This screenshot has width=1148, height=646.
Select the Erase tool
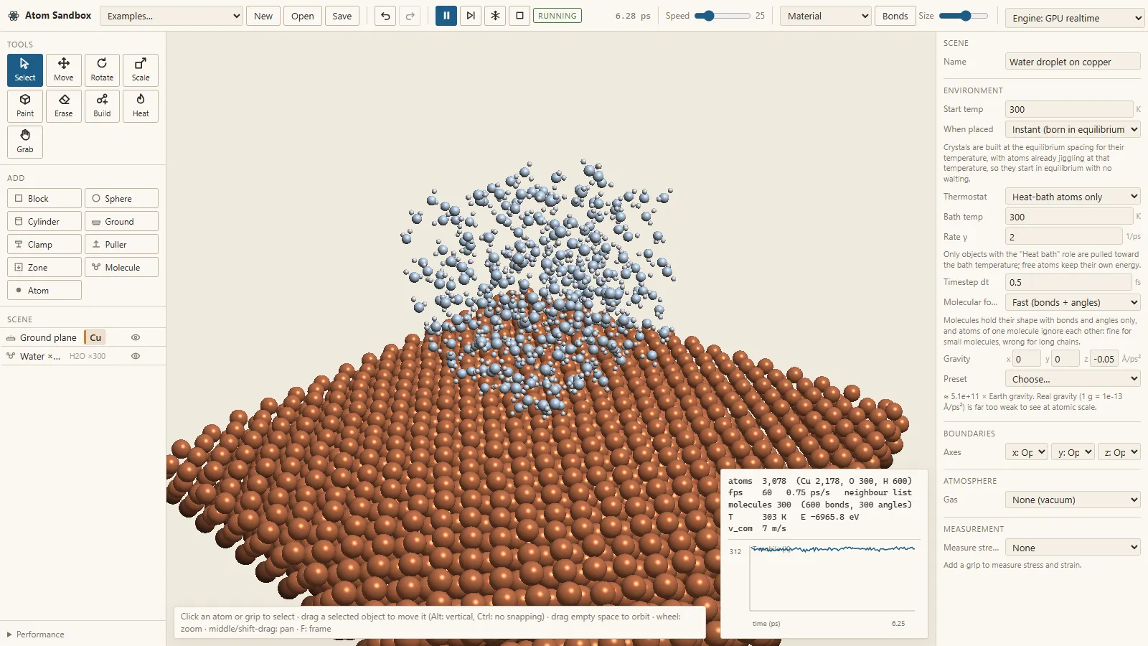pos(64,106)
